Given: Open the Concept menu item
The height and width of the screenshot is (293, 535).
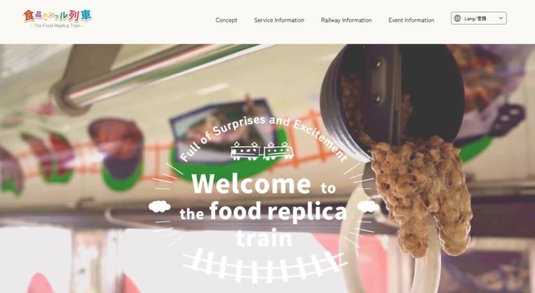Looking at the screenshot, I should tap(226, 20).
